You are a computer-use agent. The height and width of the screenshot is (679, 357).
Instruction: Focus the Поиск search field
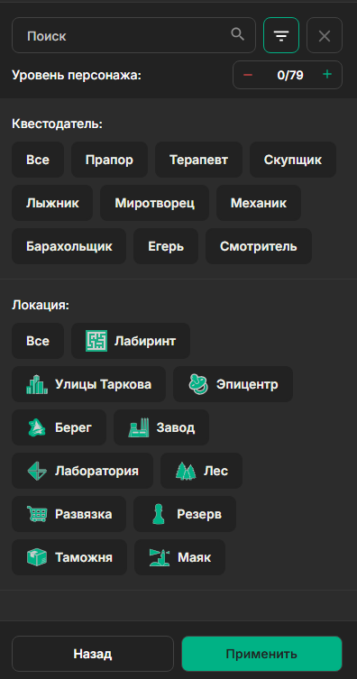133,35
